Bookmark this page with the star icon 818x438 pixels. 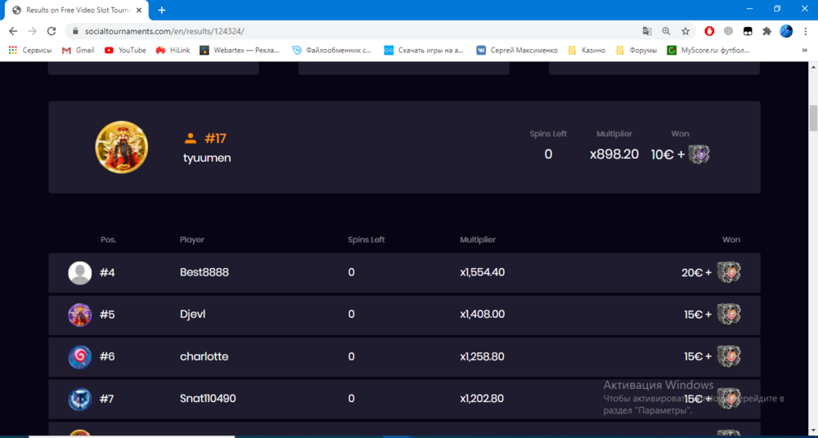click(x=685, y=31)
